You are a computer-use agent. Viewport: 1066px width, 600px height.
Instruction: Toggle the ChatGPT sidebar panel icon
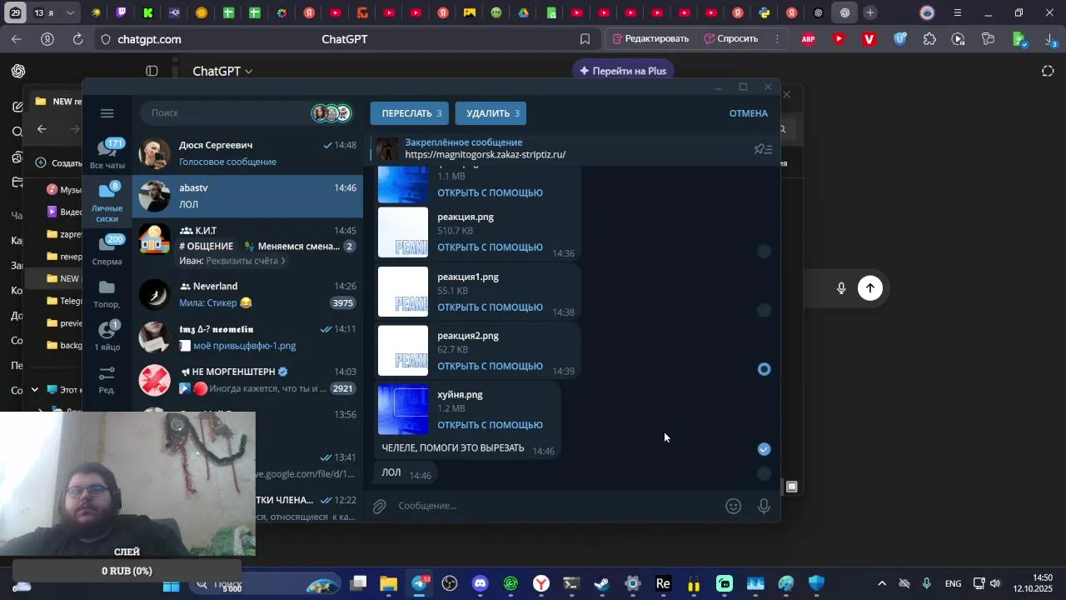coord(152,72)
